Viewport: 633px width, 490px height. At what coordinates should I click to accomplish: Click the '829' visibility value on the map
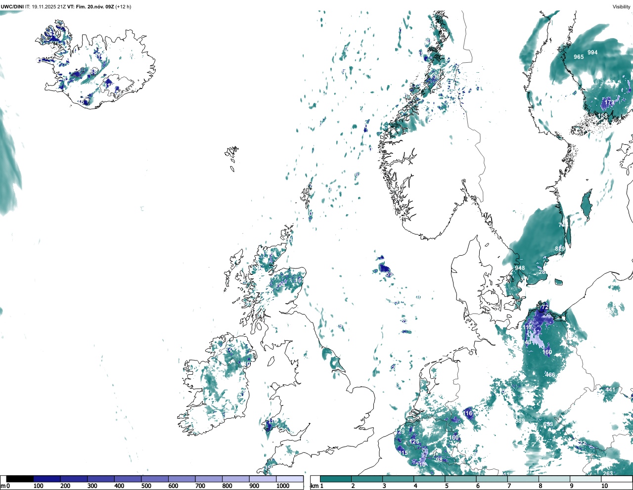(x=560, y=249)
